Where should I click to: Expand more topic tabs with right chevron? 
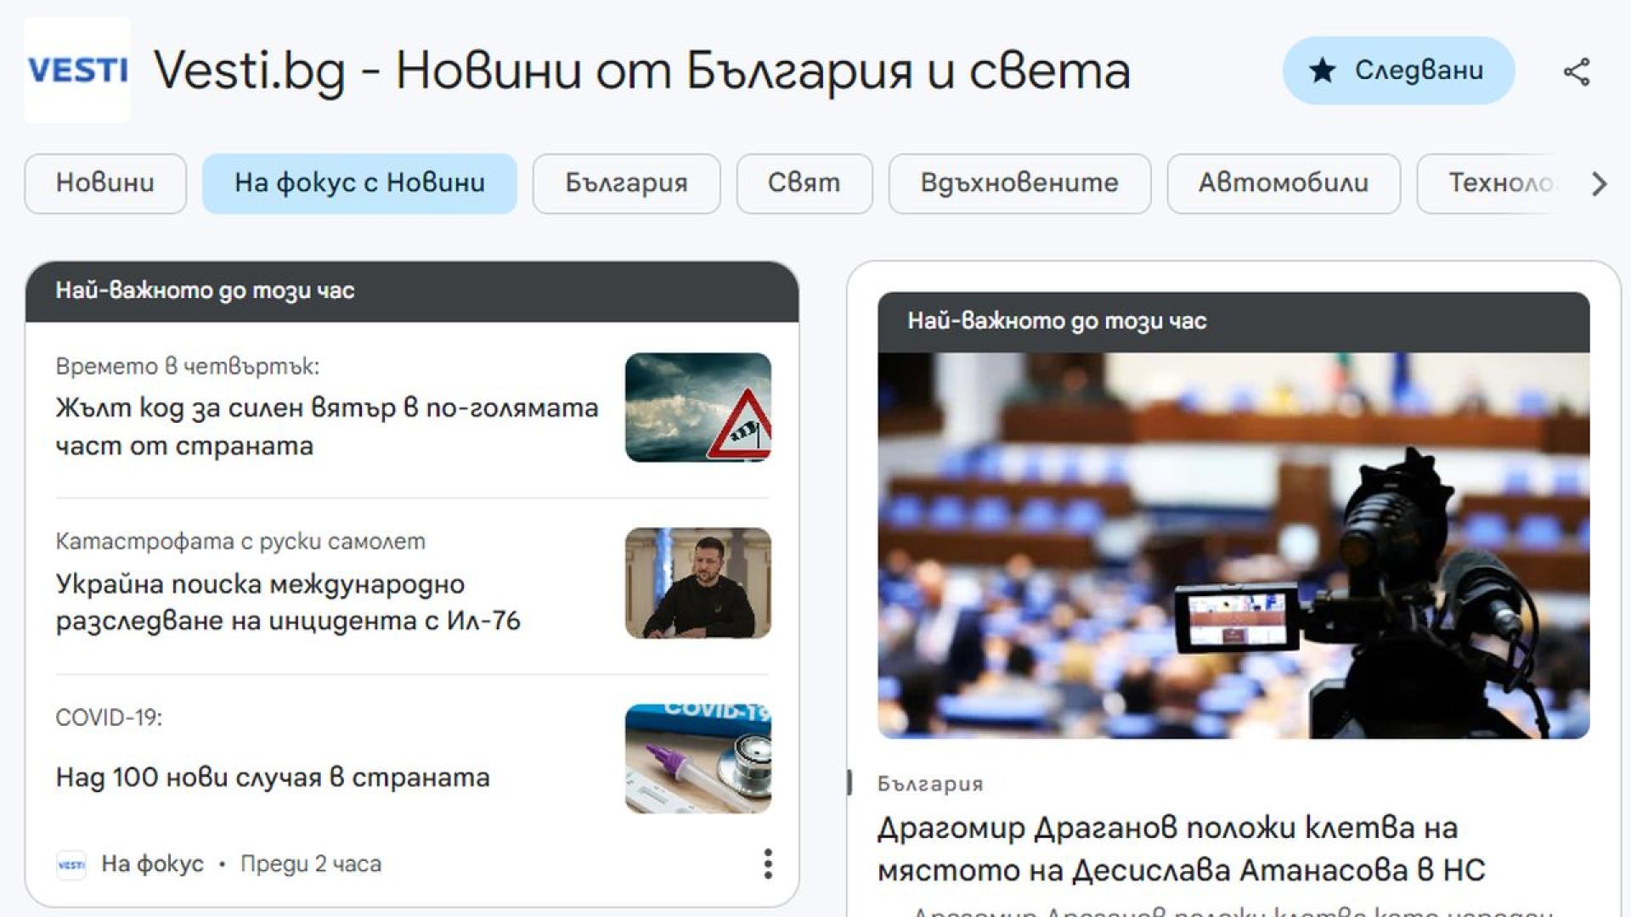coord(1599,183)
